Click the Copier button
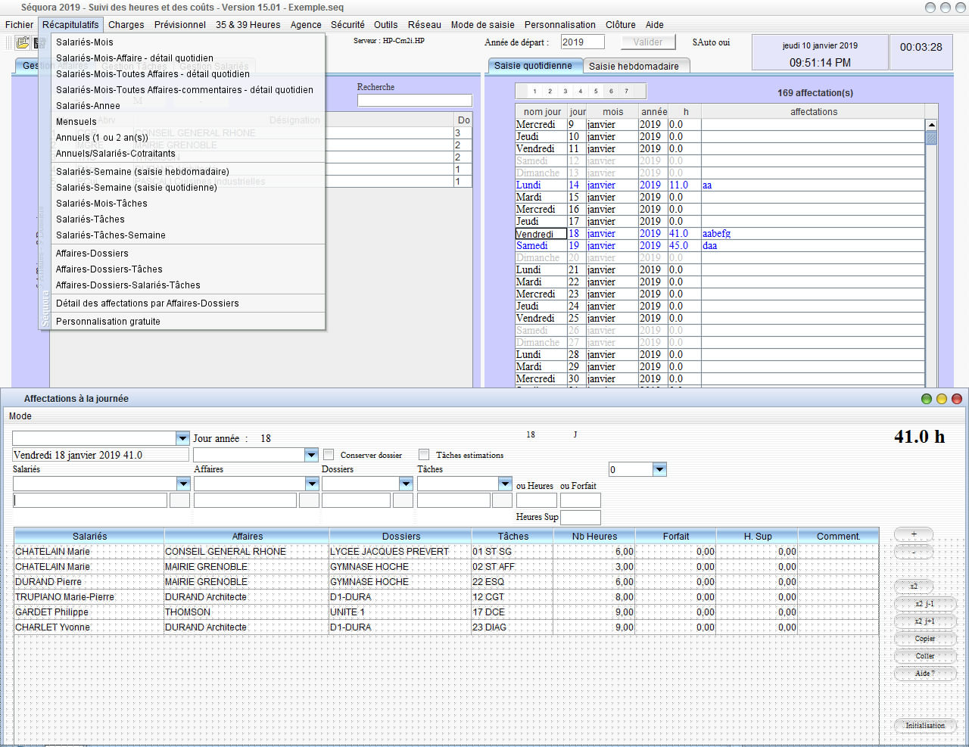The image size is (969, 747). pos(924,639)
